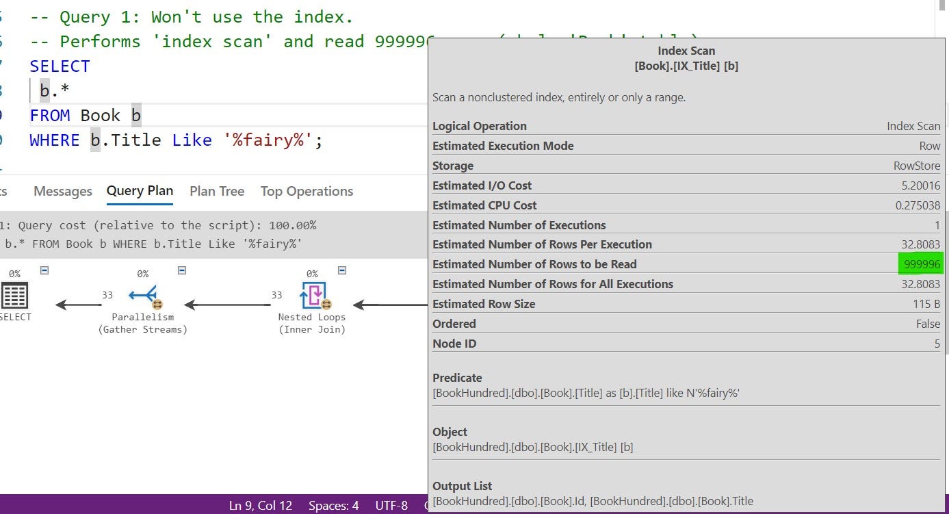
Task: Click the 'Query 1: Won't use the index' comment
Action: coord(192,17)
